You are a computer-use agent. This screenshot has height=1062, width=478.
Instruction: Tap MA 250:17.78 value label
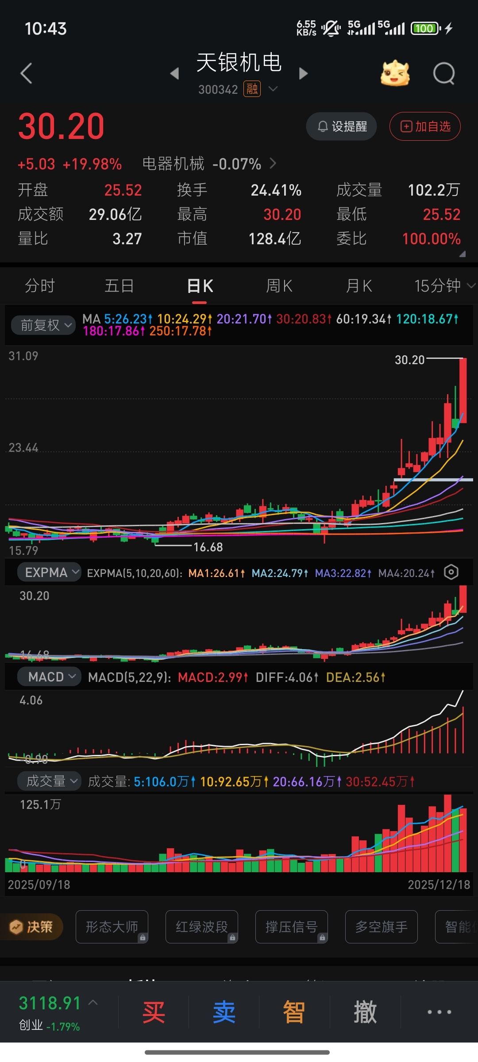(181, 331)
